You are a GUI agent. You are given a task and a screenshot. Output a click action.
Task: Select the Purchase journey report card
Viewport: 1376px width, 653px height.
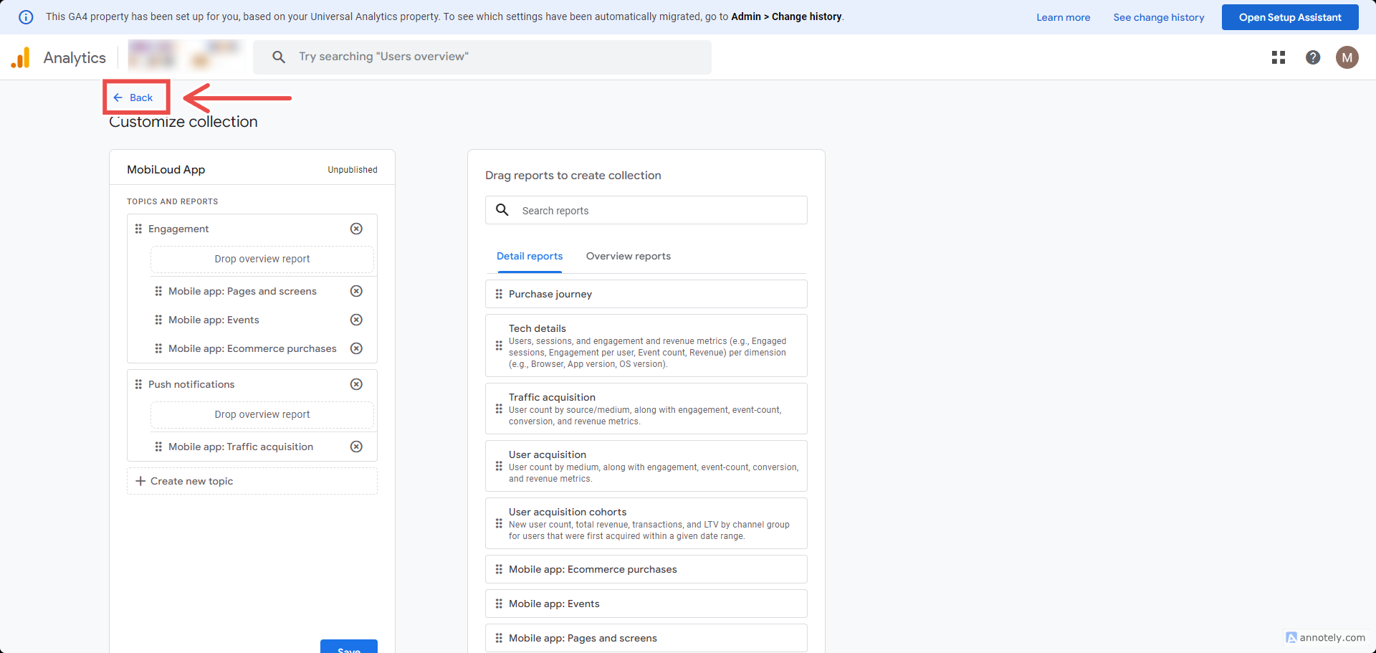pyautogui.click(x=646, y=294)
